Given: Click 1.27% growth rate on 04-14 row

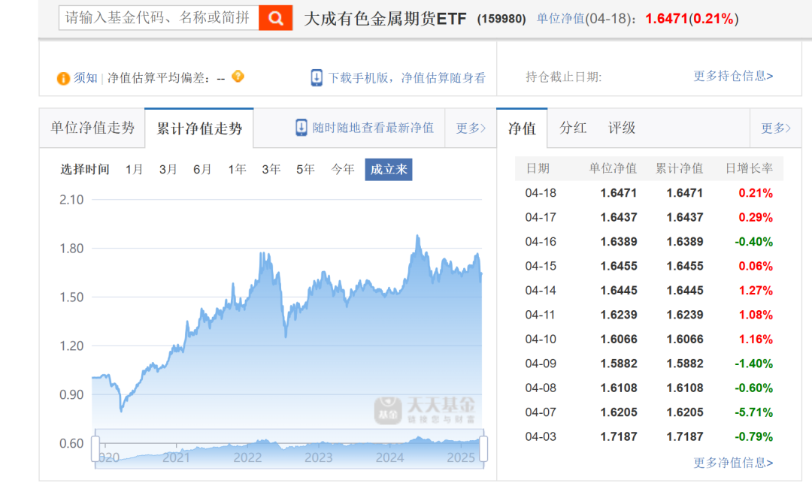Looking at the screenshot, I should 756,290.
